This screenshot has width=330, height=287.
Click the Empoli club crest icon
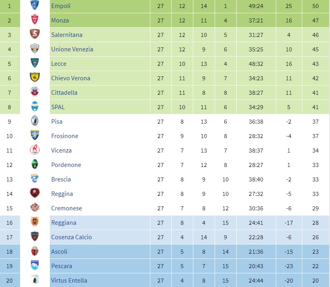pos(35,6)
